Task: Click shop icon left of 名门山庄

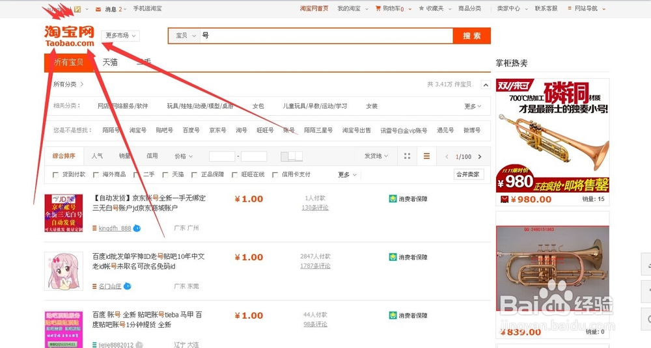Action: coord(94,286)
